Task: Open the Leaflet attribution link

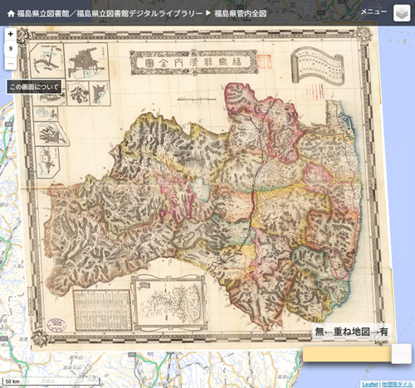Action: (x=370, y=385)
